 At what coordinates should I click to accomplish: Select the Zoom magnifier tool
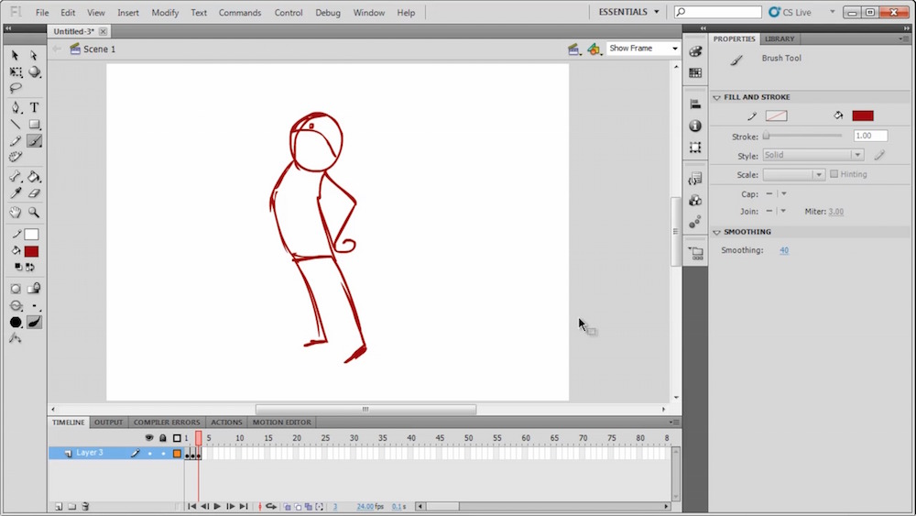(34, 213)
